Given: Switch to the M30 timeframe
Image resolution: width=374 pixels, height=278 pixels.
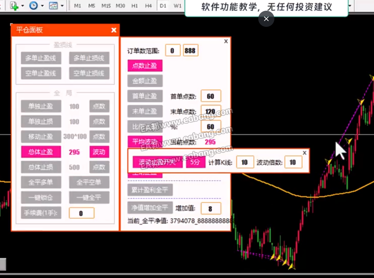Looking at the screenshot, I should [120, 6].
